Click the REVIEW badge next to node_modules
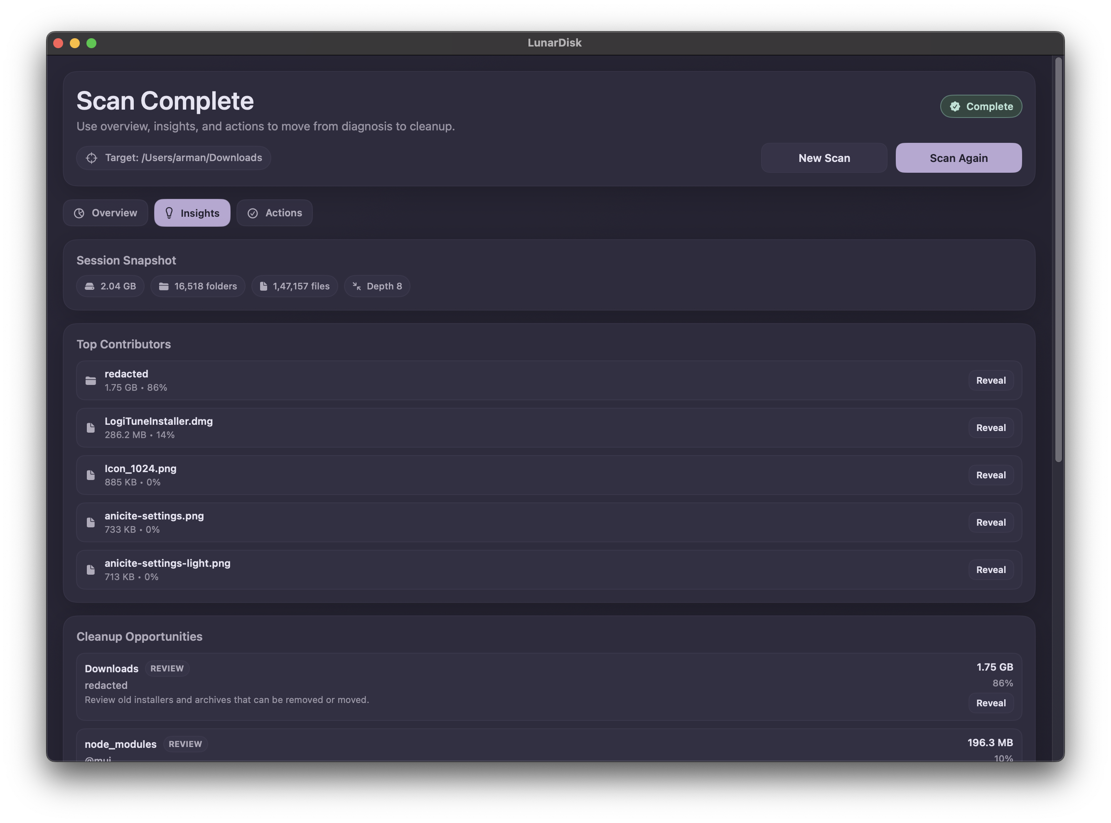Viewport: 1111px width, 823px height. coord(185,744)
